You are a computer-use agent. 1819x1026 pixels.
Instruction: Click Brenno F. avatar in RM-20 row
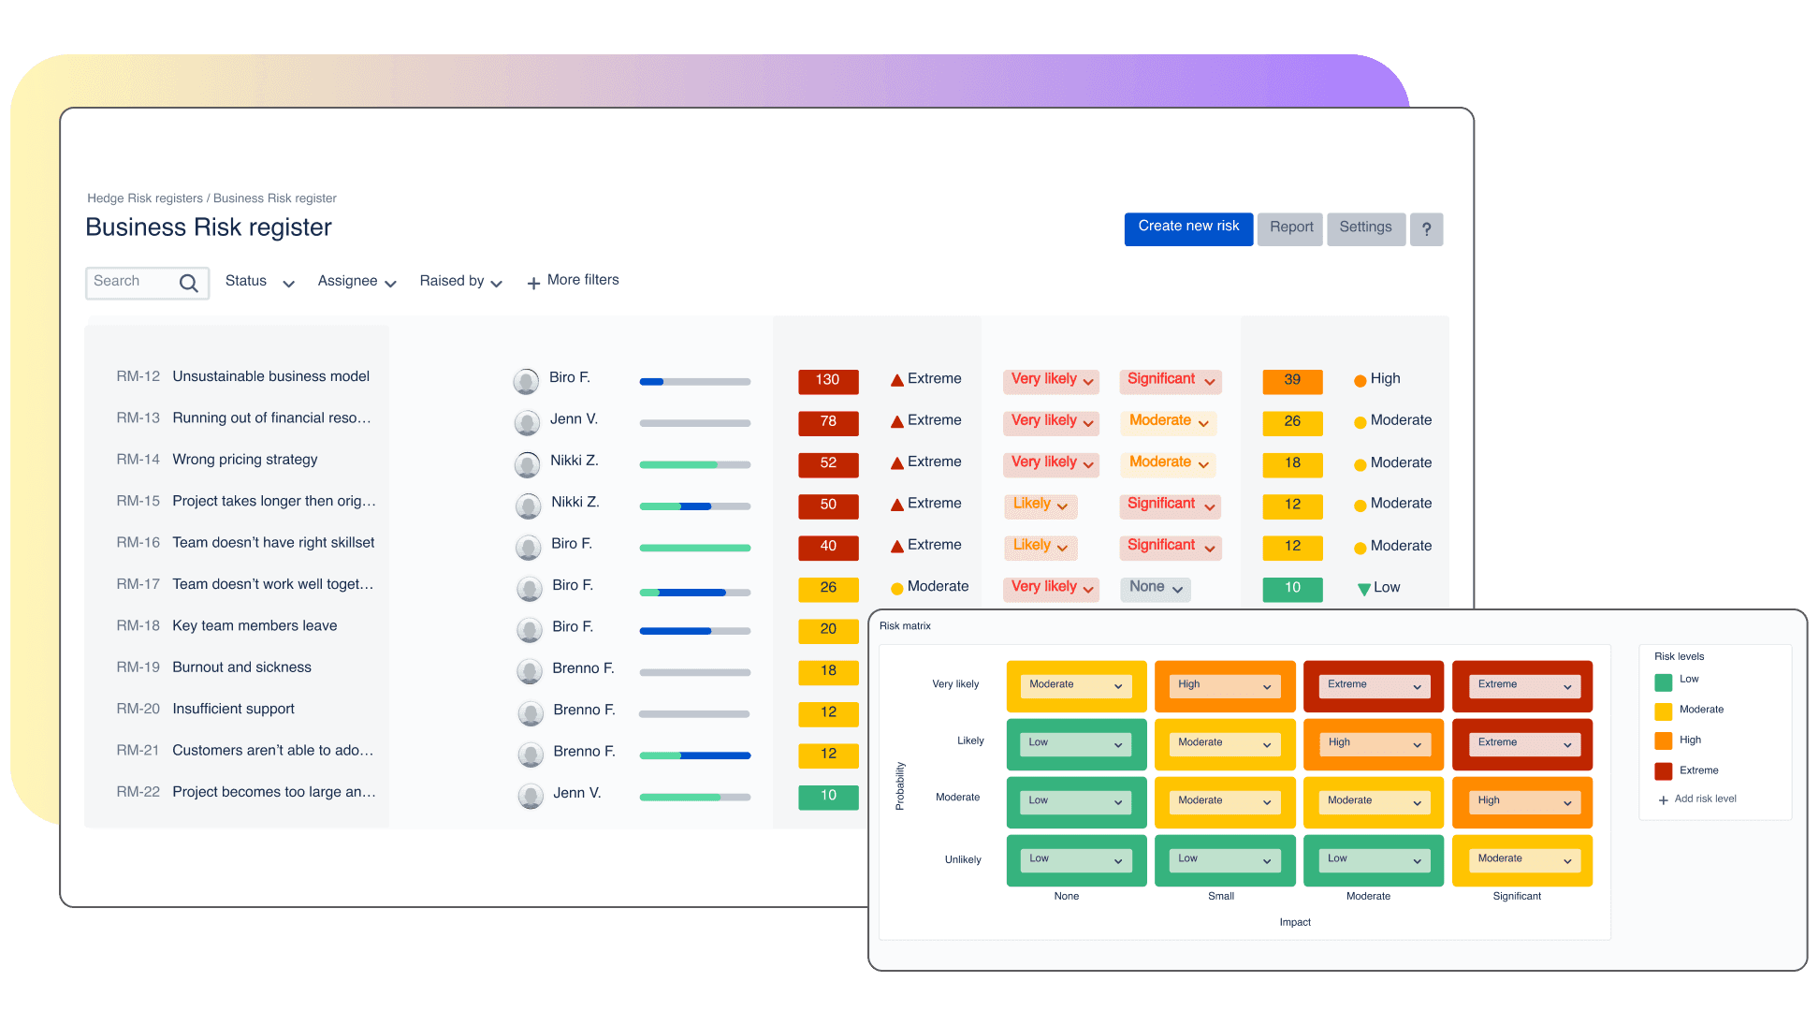point(531,713)
